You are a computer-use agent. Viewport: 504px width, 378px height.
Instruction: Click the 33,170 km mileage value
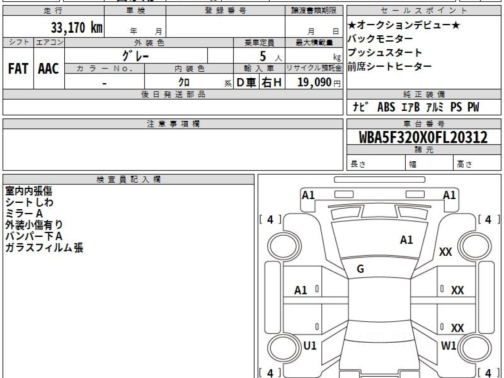(x=77, y=28)
